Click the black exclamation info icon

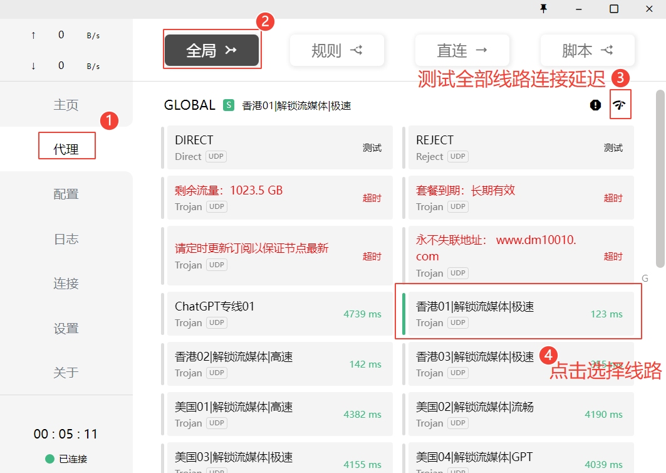coord(595,105)
